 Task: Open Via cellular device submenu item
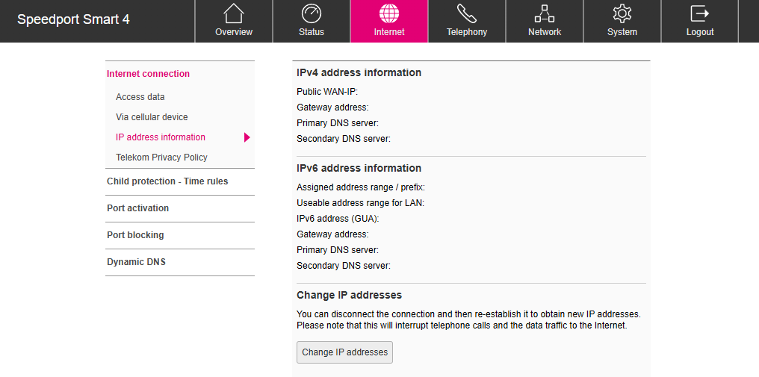point(152,117)
